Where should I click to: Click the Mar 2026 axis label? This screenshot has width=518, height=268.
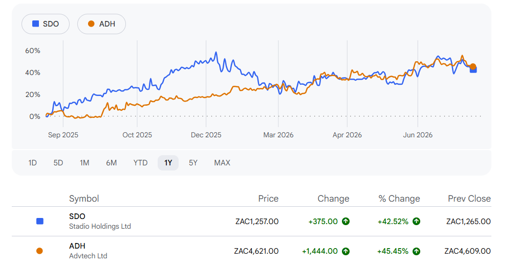click(x=278, y=135)
